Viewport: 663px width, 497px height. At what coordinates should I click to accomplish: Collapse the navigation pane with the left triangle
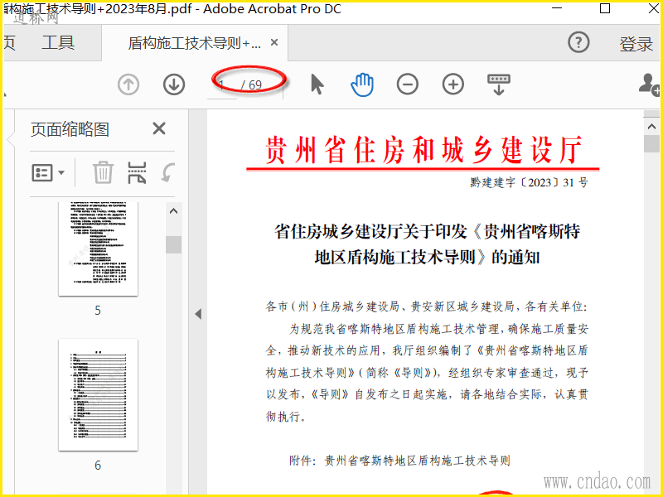pyautogui.click(x=198, y=314)
